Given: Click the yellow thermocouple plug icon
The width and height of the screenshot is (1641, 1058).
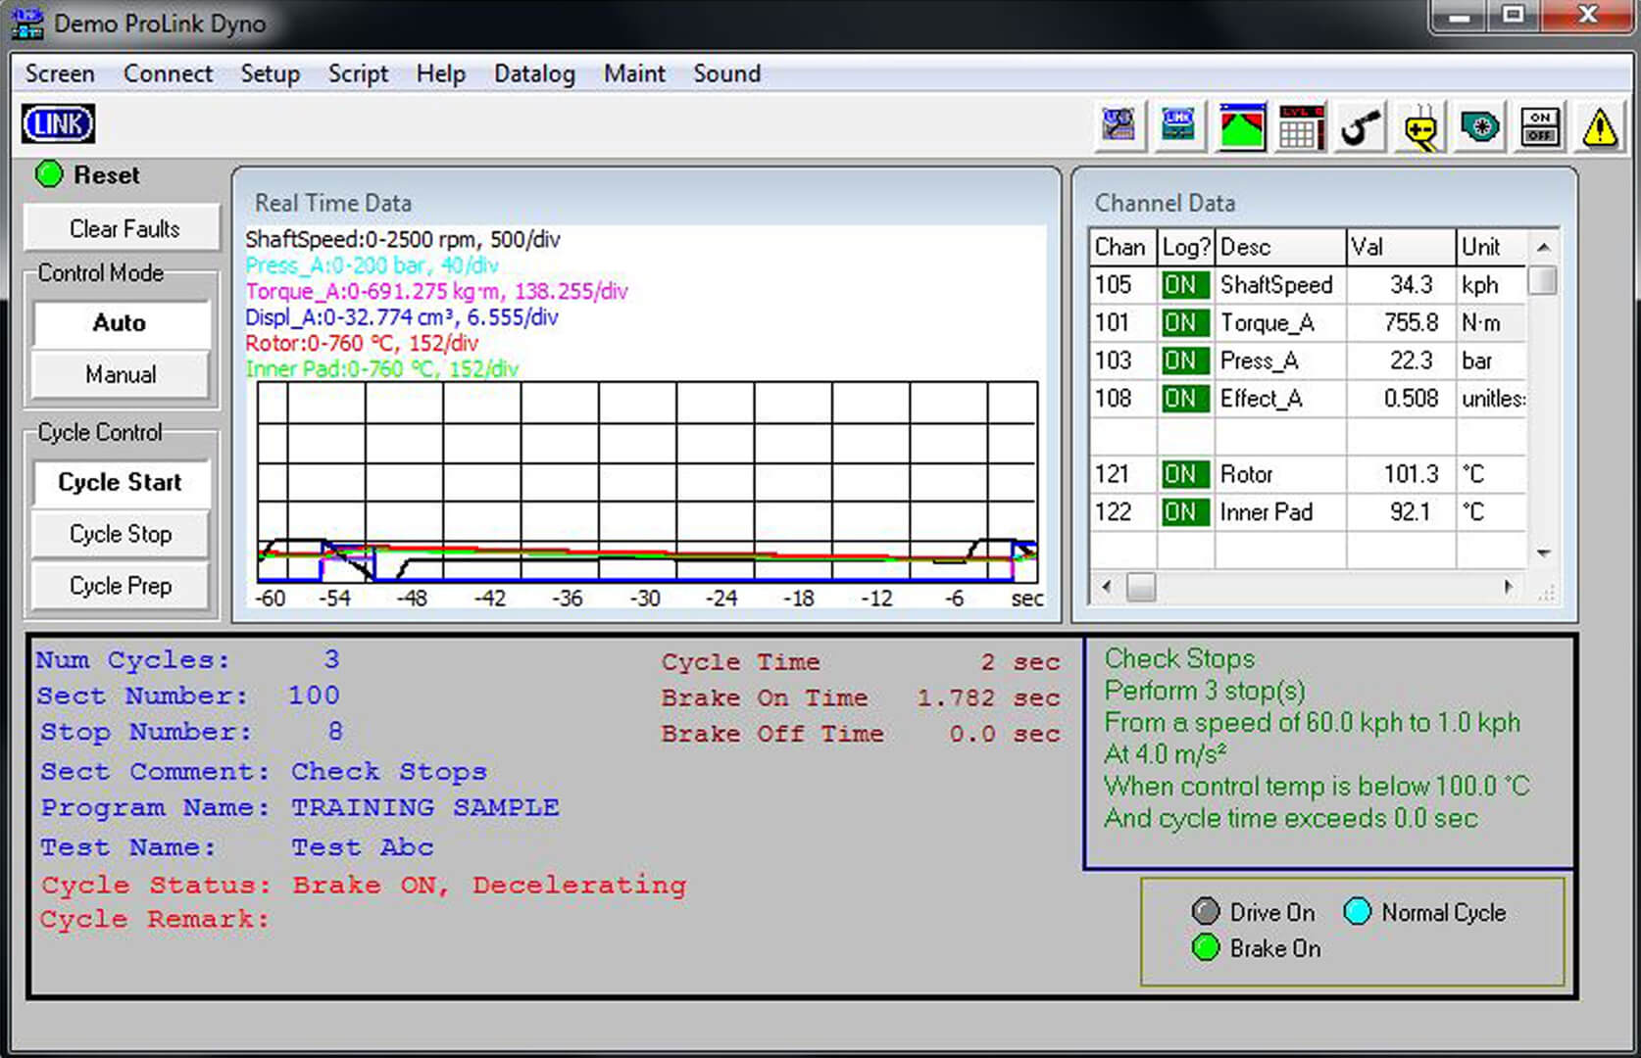Looking at the screenshot, I should [x=1420, y=127].
